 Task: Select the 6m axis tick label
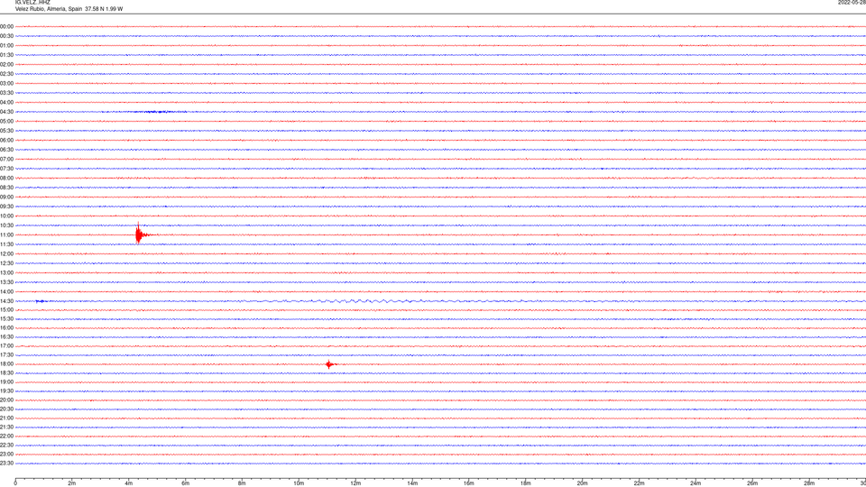point(186,483)
